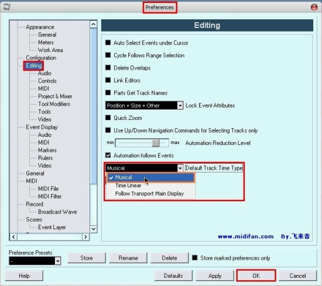Enable Quick Zoom option

[x=108, y=118]
